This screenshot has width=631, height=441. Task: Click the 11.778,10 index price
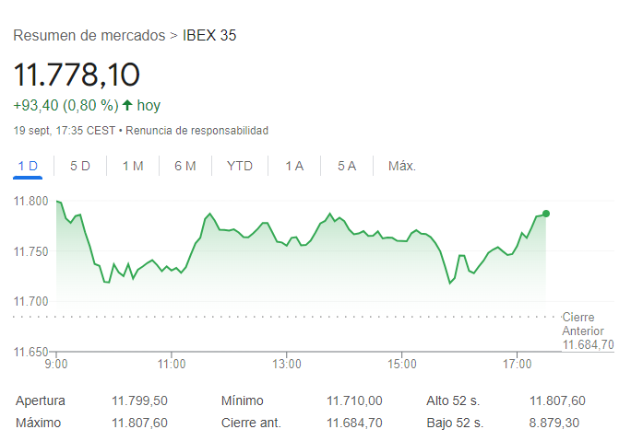pos(77,75)
